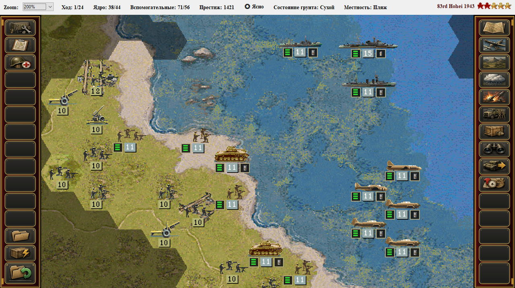Click the scenario title '83rd Hohei 1943'
Viewport: 515px width, 288px height.
[456, 6]
